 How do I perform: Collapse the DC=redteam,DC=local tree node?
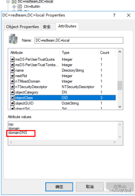point(8,1)
